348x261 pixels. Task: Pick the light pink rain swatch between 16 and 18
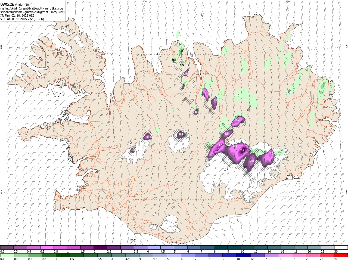pyautogui.click(x=285, y=255)
